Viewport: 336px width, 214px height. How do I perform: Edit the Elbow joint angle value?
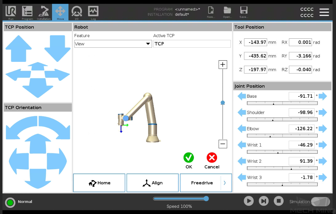click(302, 129)
